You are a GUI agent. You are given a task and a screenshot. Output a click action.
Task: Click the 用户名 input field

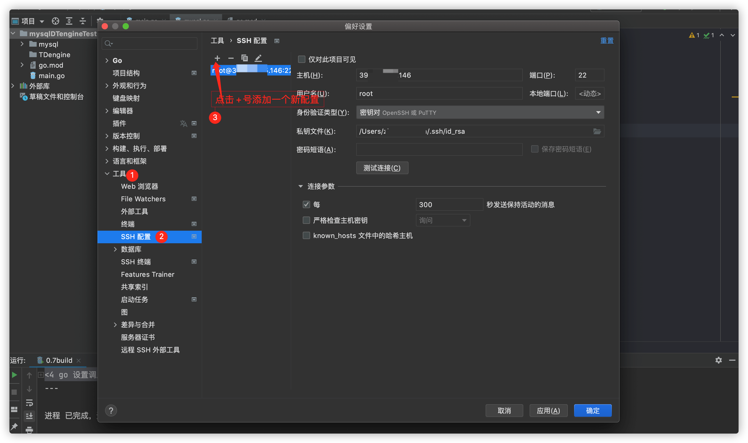[x=439, y=93]
